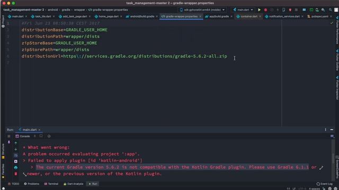Open Flutter Performance side panel
Image resolution: width=339 pixels, height=190 pixels.
tap(337, 30)
